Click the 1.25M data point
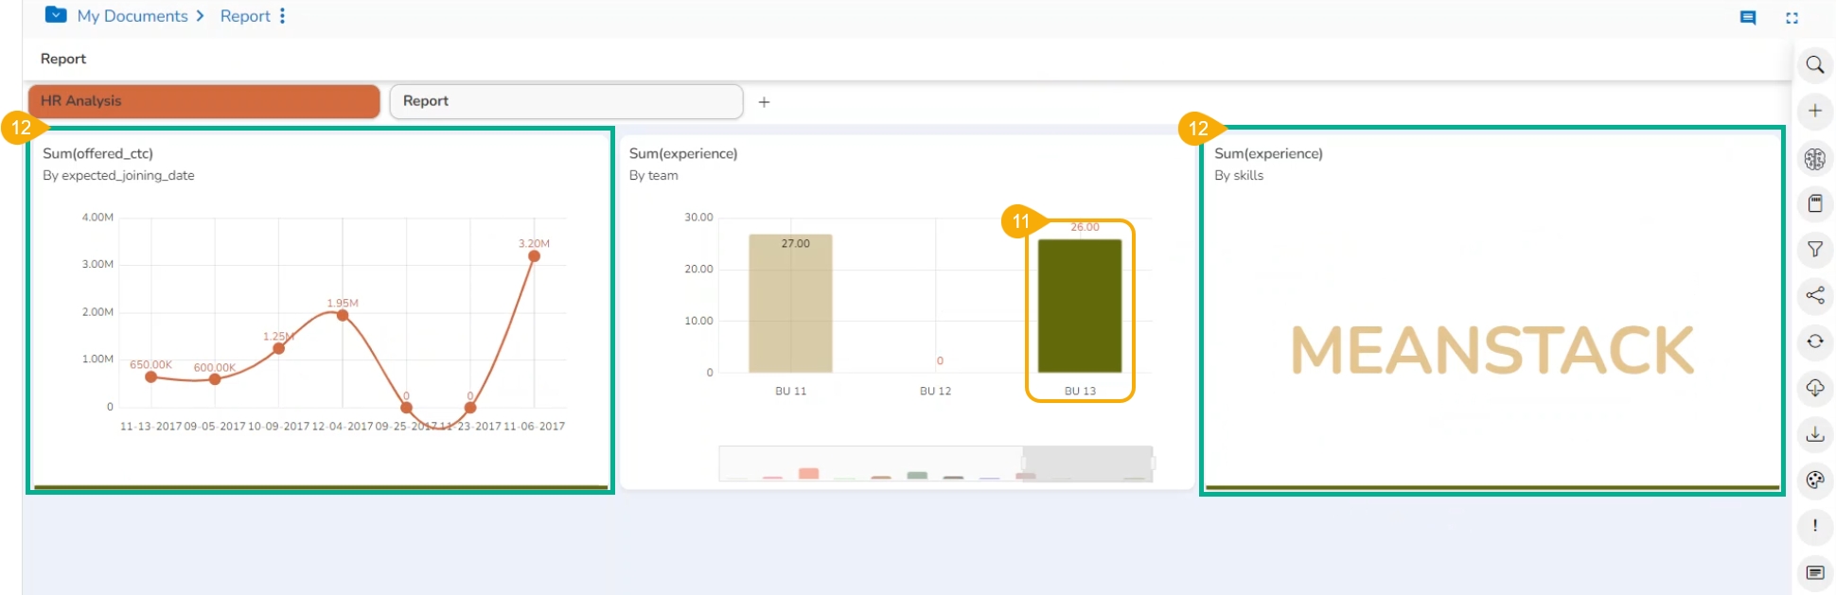This screenshot has height=595, width=1836. pos(278,349)
